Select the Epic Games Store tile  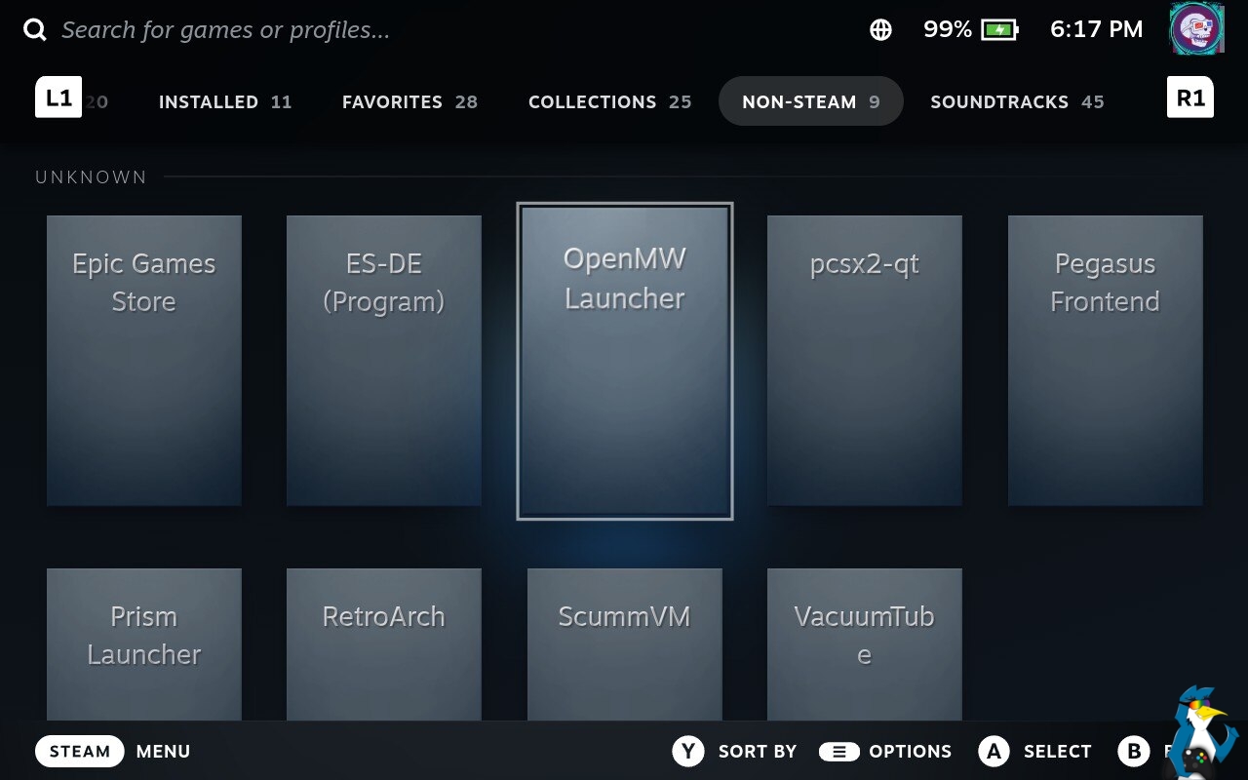(x=144, y=361)
